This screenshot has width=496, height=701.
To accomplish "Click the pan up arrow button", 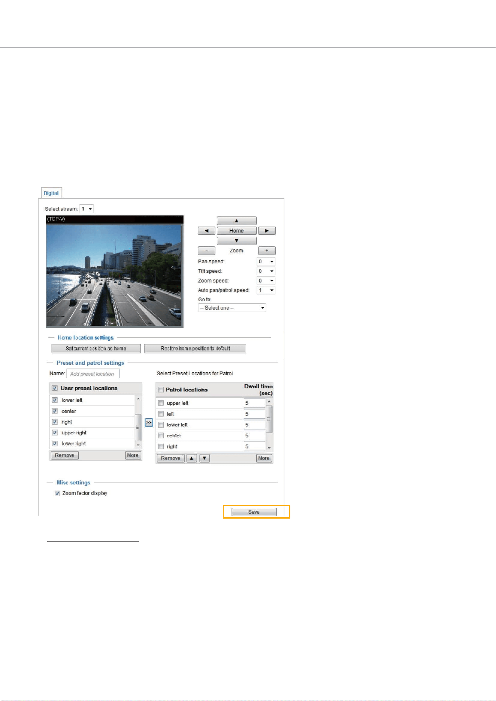I will [236, 221].
